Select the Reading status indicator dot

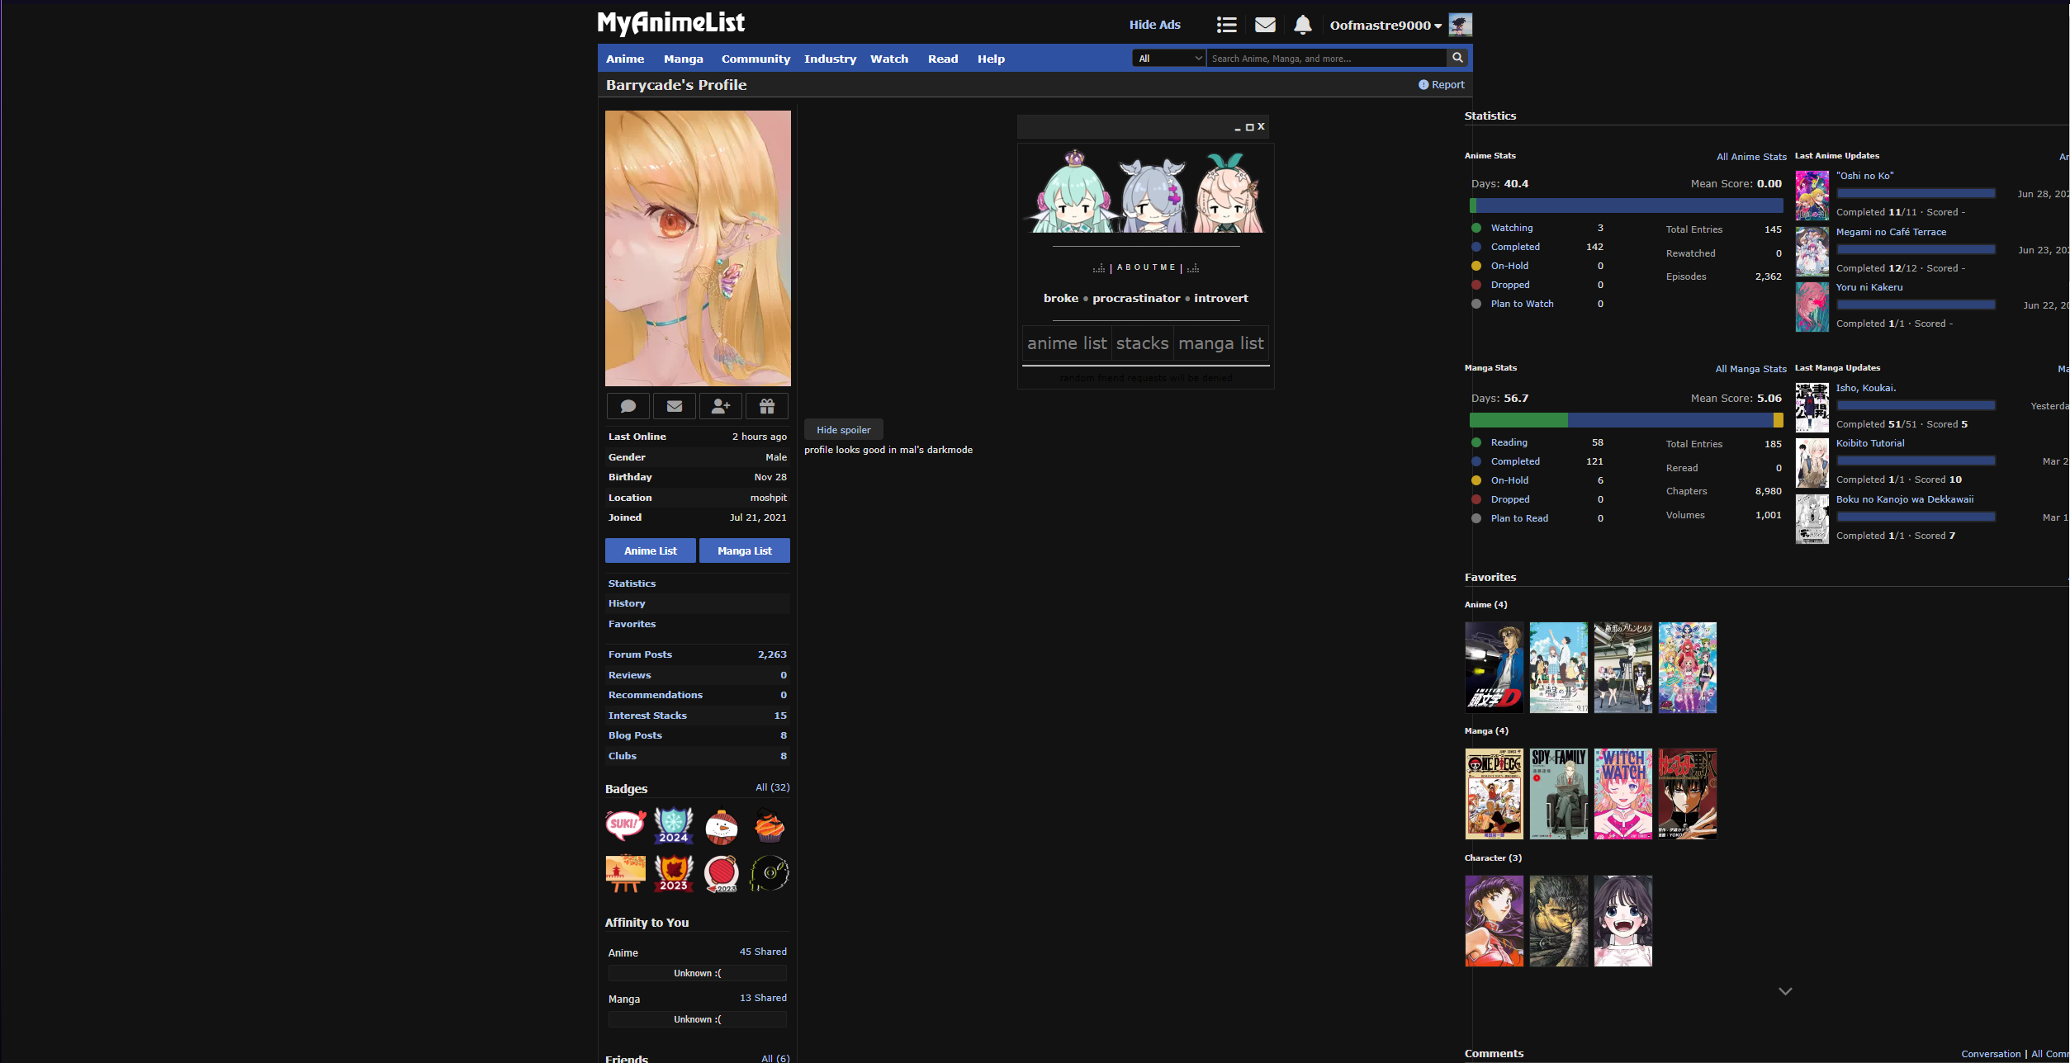point(1476,442)
